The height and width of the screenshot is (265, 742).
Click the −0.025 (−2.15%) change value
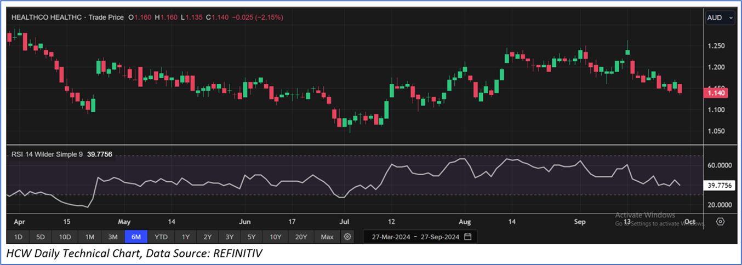click(258, 18)
